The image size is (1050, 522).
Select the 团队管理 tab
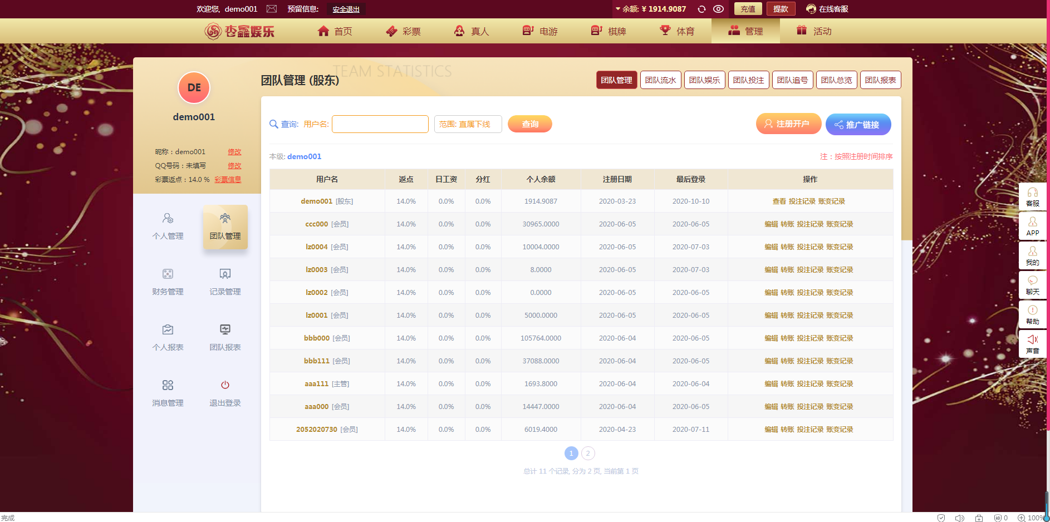coord(616,80)
